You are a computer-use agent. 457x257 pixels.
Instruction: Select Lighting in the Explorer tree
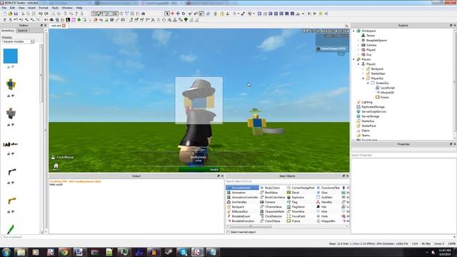coord(367,102)
